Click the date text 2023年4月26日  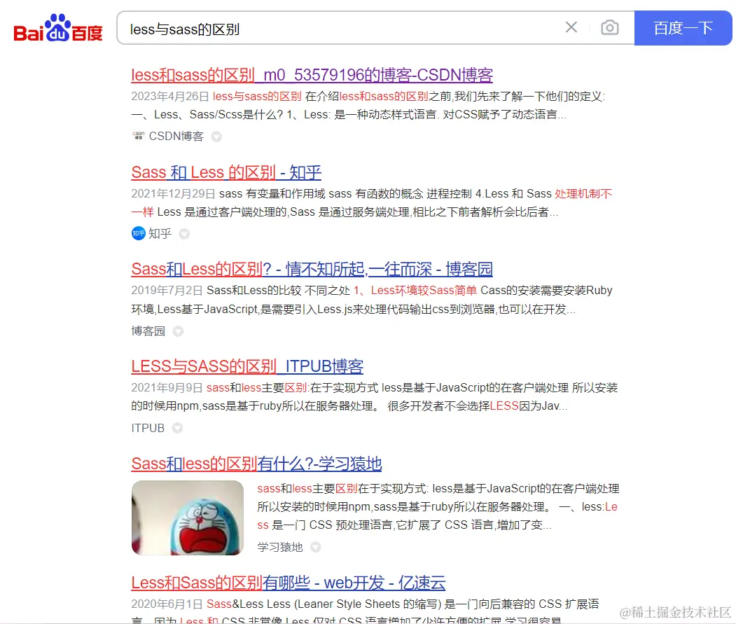170,96
